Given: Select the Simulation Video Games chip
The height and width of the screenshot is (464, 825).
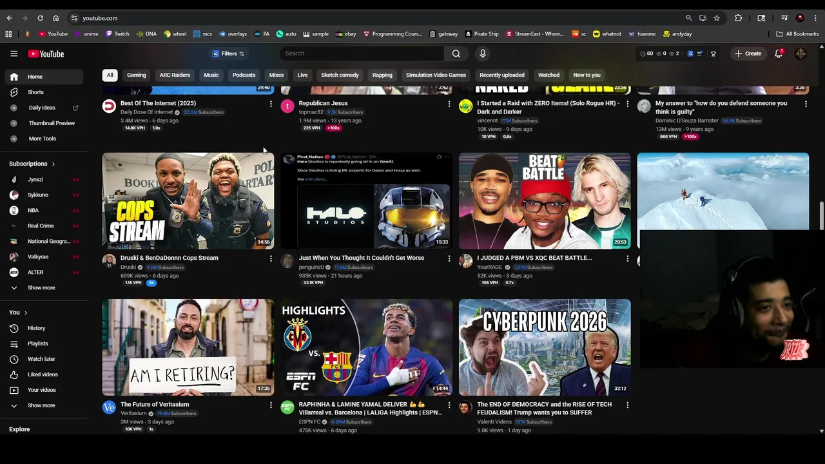Looking at the screenshot, I should coord(436,75).
